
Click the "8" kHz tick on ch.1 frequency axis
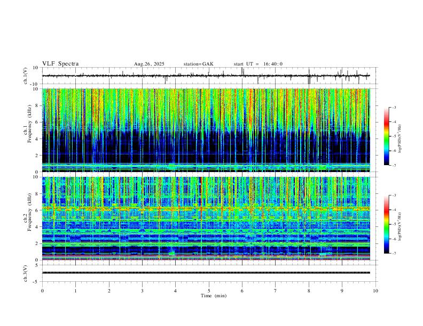click(x=37, y=105)
